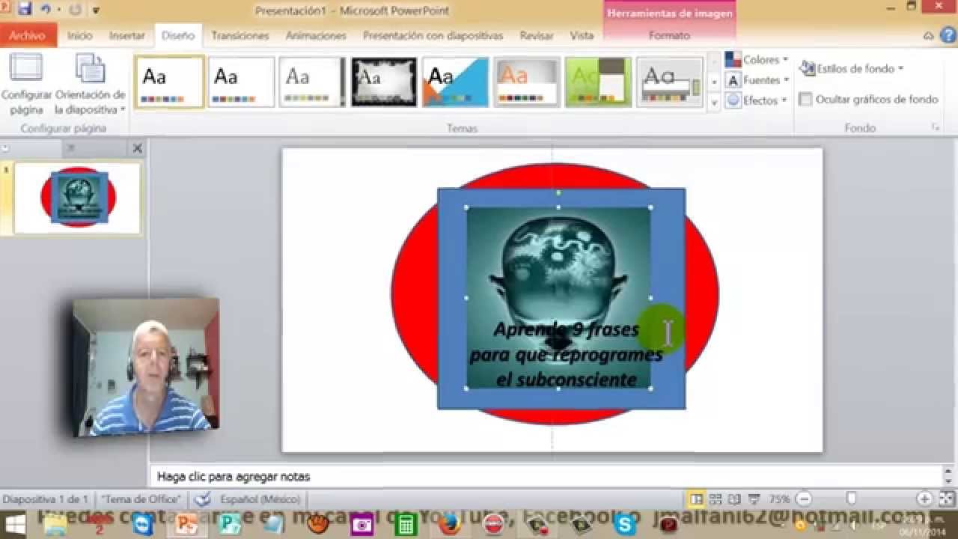Screen dimensions: 958x539
Task: Open Windows Start button
Action: pos(15,524)
